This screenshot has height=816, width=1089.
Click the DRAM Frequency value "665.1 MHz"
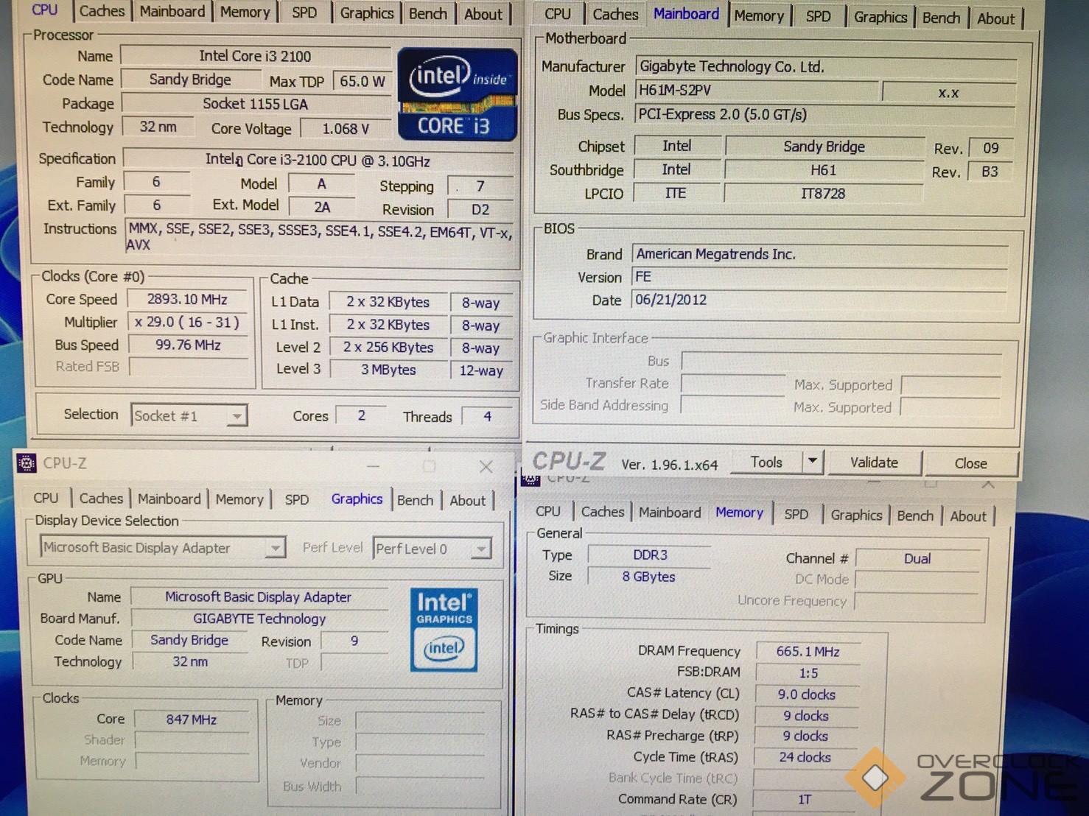(808, 652)
